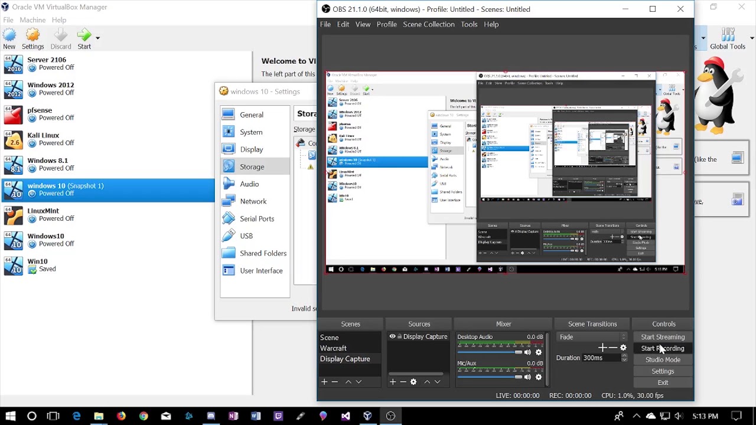756x425 pixels.
Task: Click Exit in OBS Controls
Action: point(663,382)
